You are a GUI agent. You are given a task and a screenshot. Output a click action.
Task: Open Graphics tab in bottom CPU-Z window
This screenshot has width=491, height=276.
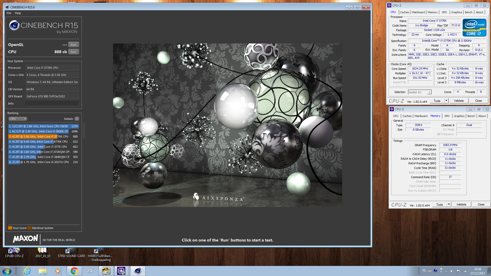tap(459, 116)
